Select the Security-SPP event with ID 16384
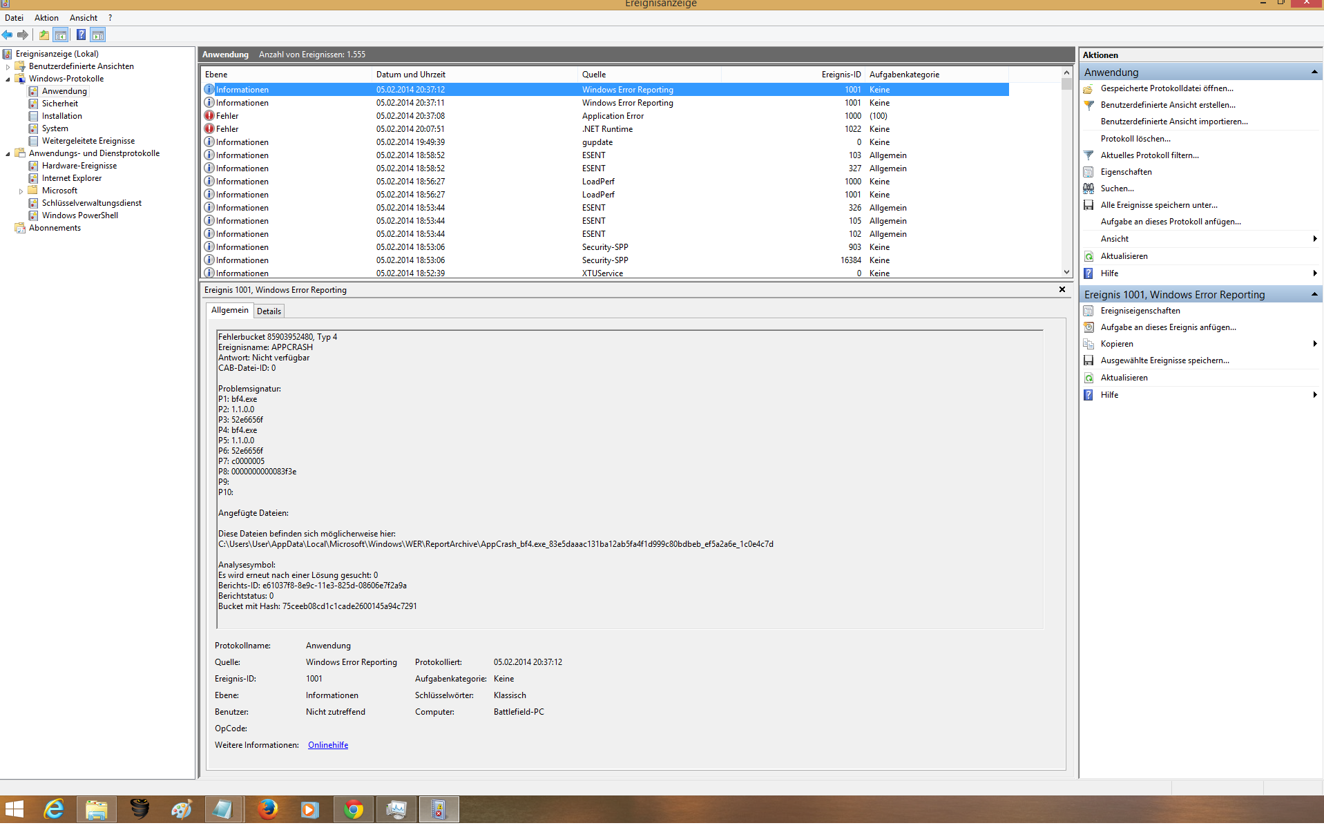 pyautogui.click(x=605, y=260)
